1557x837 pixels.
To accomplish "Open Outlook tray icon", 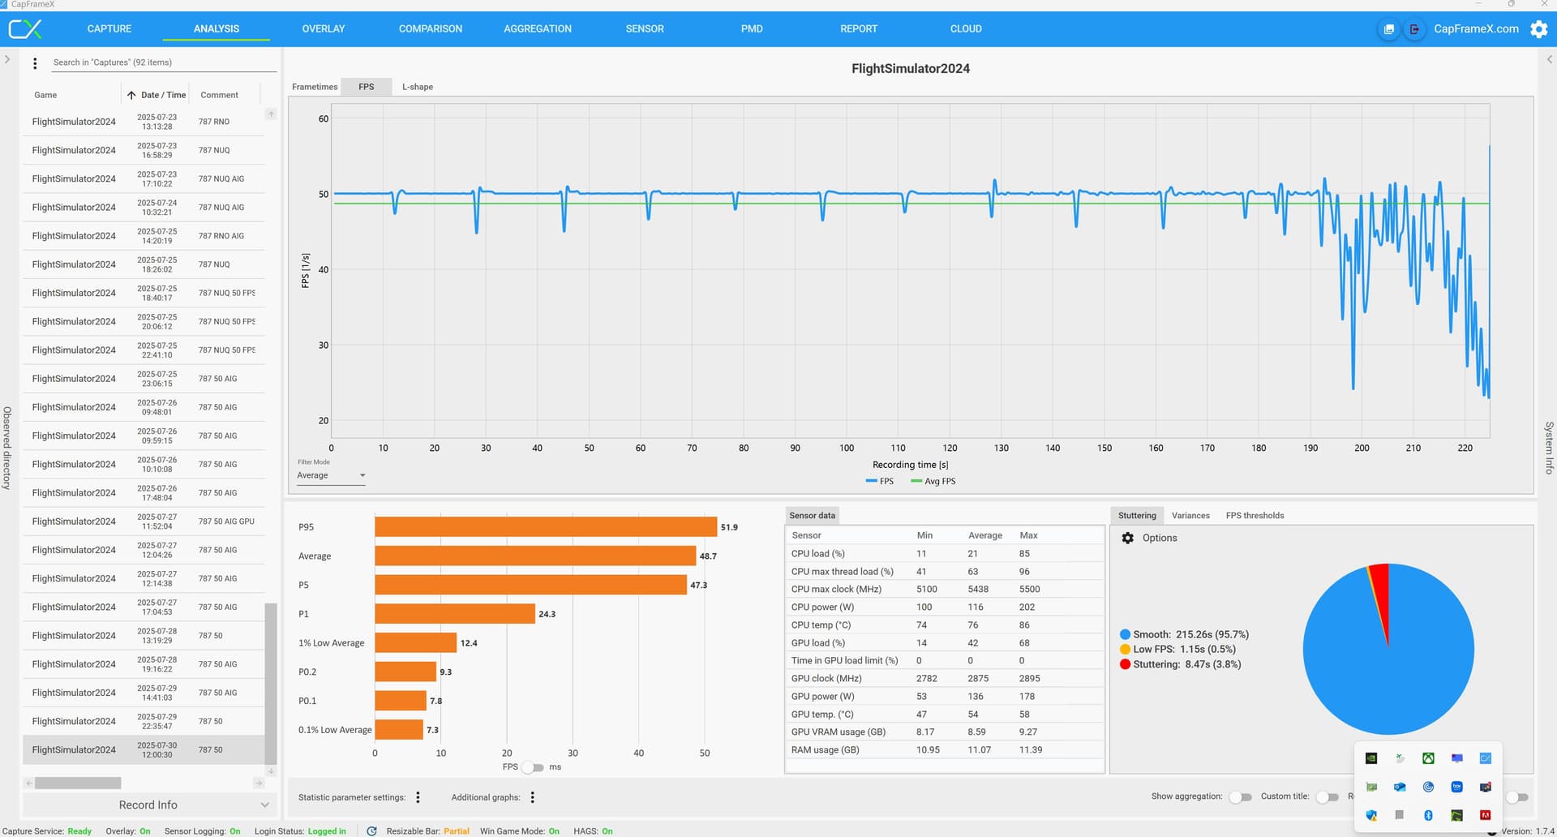I will coord(1400,787).
